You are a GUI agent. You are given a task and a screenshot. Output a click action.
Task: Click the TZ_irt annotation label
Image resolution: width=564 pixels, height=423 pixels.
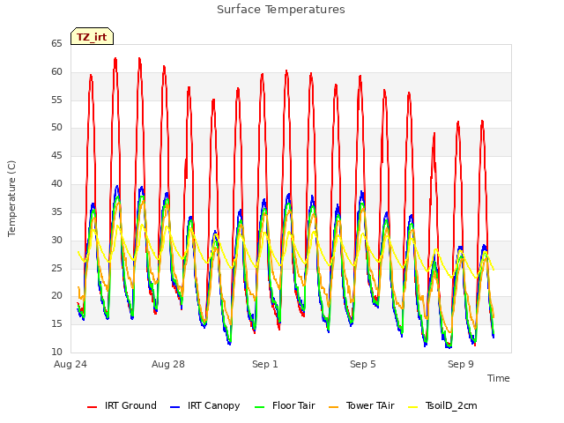click(92, 37)
